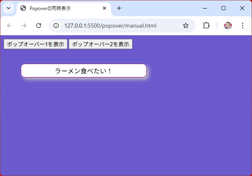This screenshot has width=252, height=176.
Task: Click the forward navigation arrow
Action: [24, 26]
